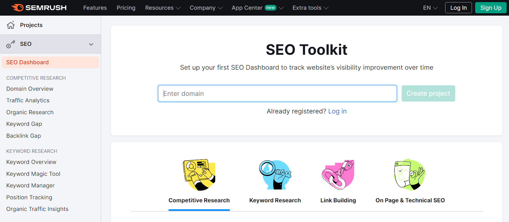Open Backlink Gap in sidebar
This screenshot has width=509, height=222.
(24, 136)
